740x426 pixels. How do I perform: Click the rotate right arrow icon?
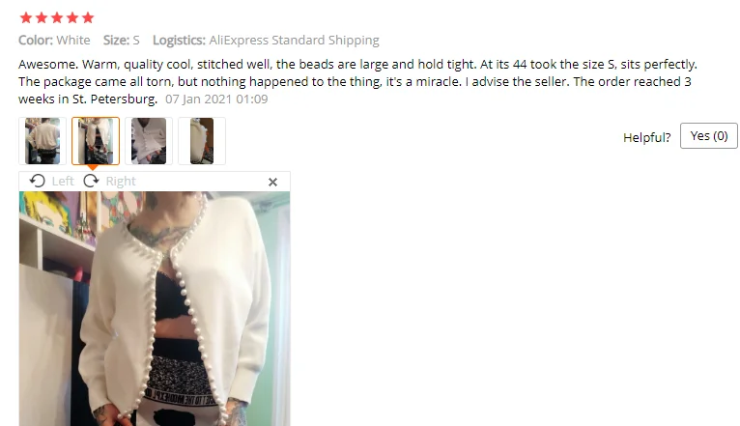(x=91, y=182)
